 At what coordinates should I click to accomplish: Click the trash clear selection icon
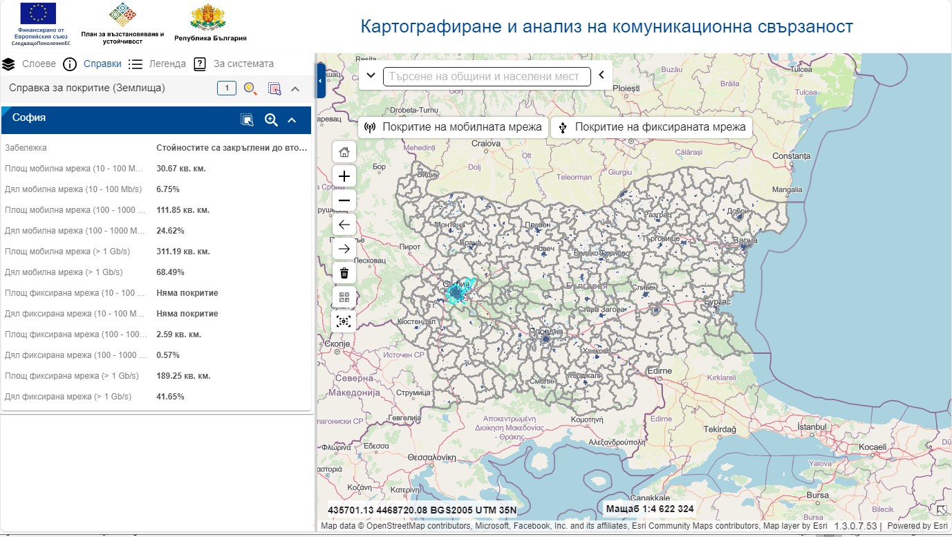pyautogui.click(x=344, y=273)
